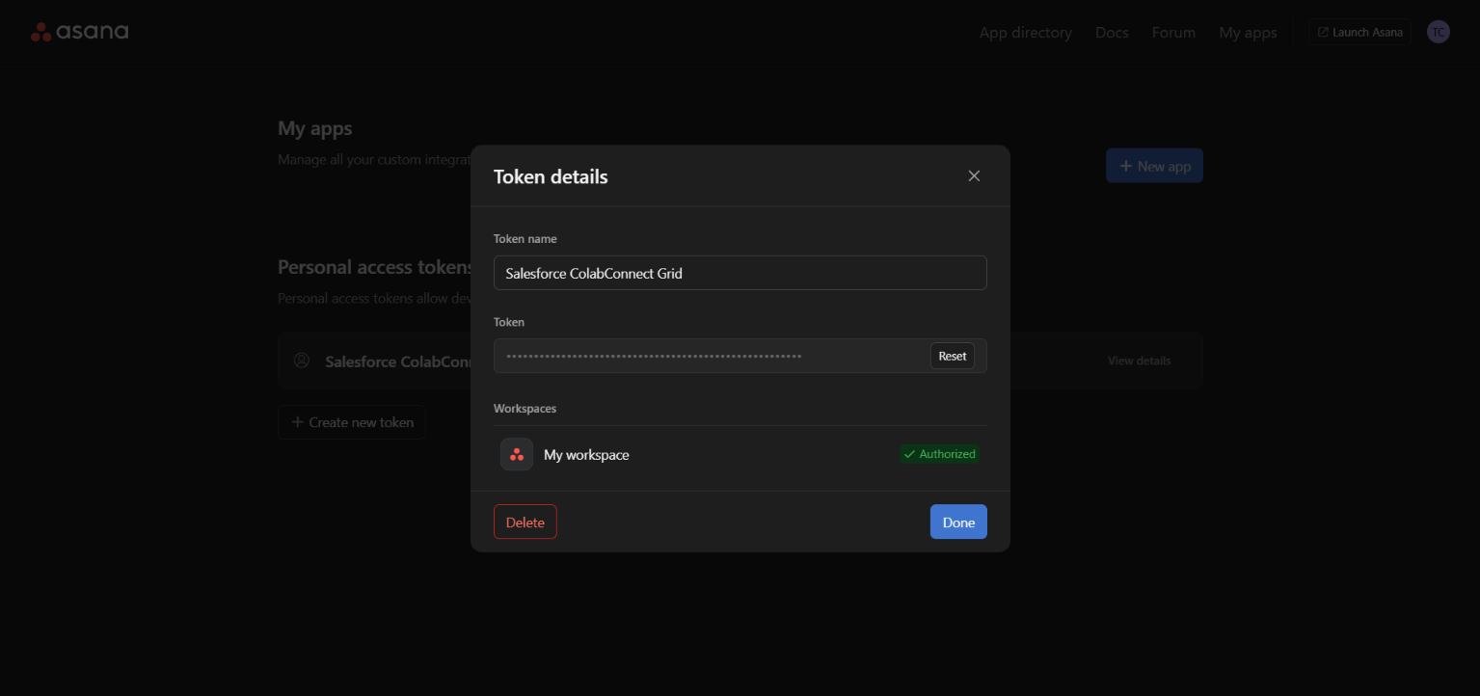Focus the Token name input field
The width and height of the screenshot is (1480, 696).
pyautogui.click(x=740, y=273)
